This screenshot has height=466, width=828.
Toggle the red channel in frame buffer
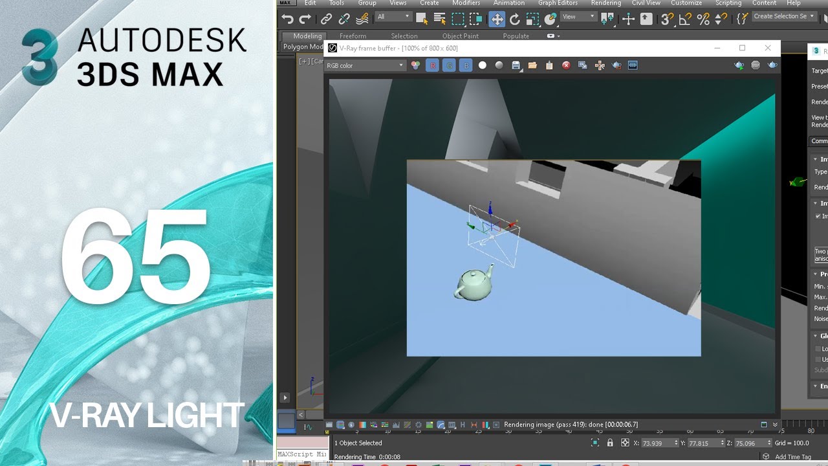432,65
